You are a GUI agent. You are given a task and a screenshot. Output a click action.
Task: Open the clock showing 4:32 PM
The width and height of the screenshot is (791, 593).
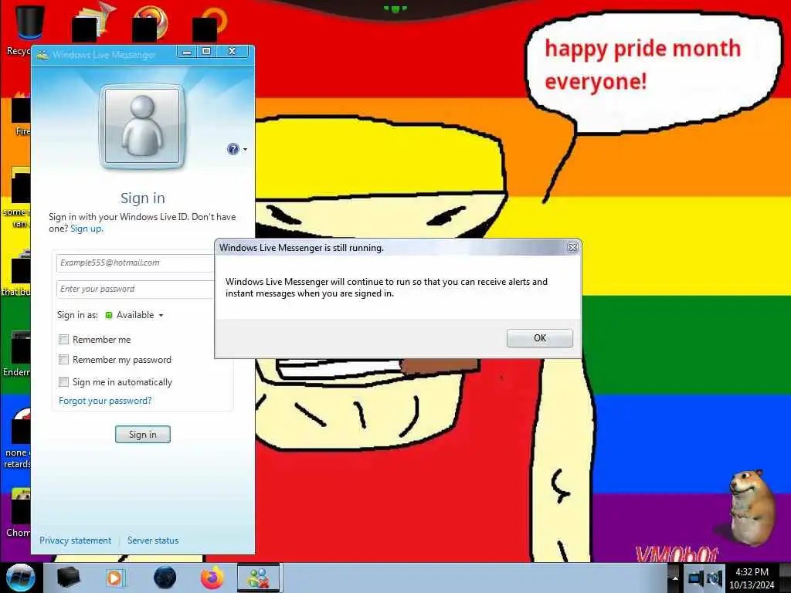pos(752,578)
